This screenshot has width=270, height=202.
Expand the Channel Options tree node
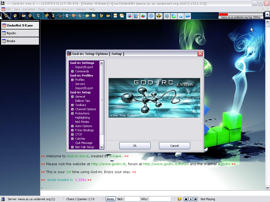point(73,109)
